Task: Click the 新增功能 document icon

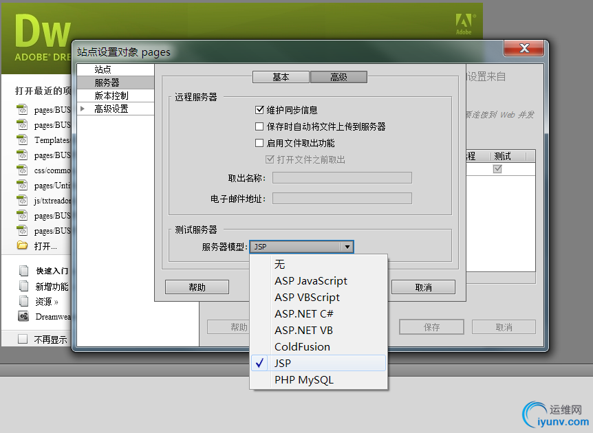Action: click(23, 286)
